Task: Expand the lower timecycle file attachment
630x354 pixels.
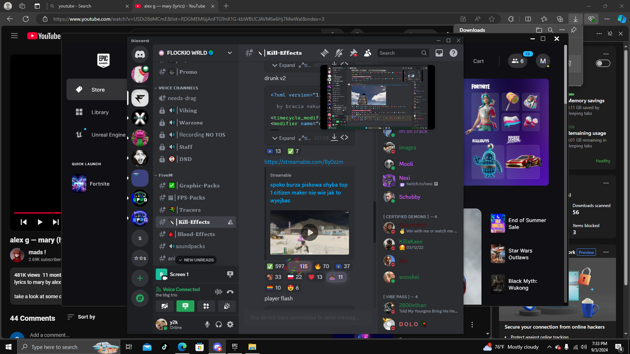Action: click(283, 138)
